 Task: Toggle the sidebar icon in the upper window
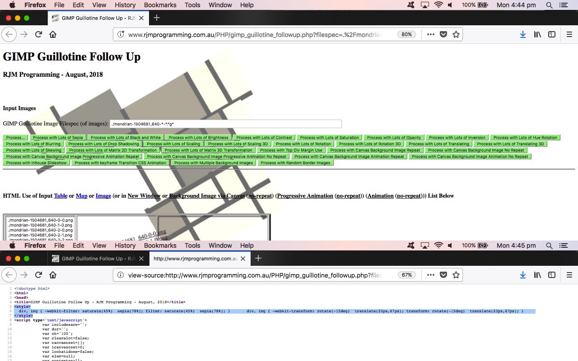[x=552, y=34]
